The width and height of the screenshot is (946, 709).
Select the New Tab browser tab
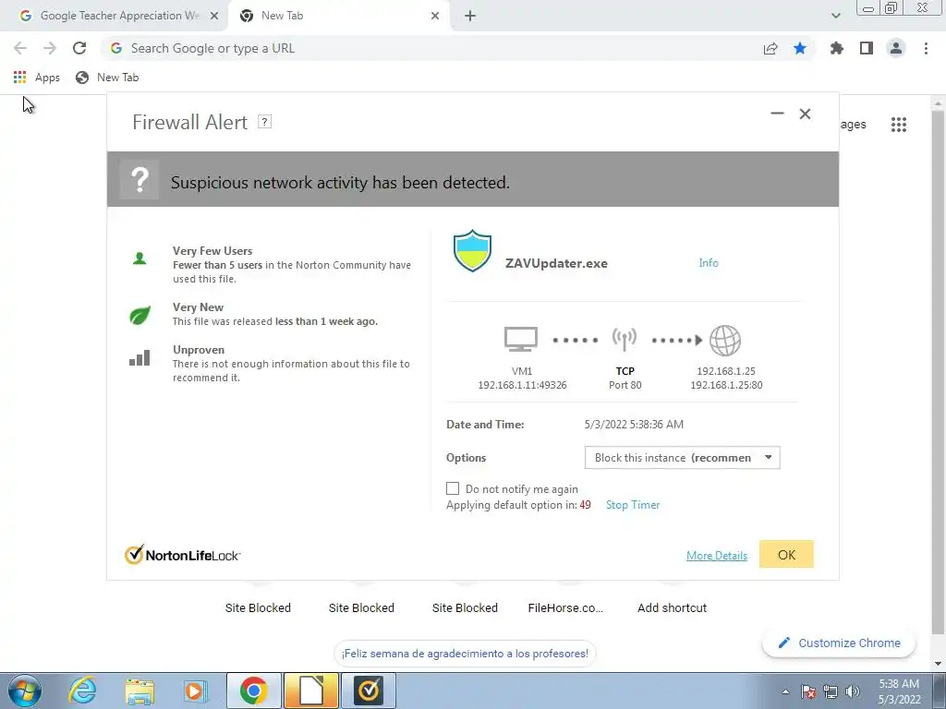340,16
